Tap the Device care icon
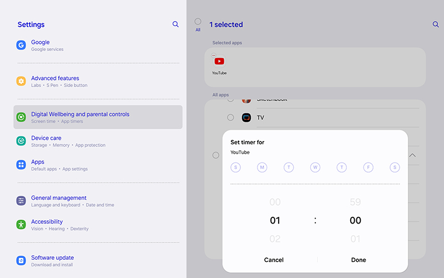Screen dimensions: 444x278 click(x=21, y=141)
